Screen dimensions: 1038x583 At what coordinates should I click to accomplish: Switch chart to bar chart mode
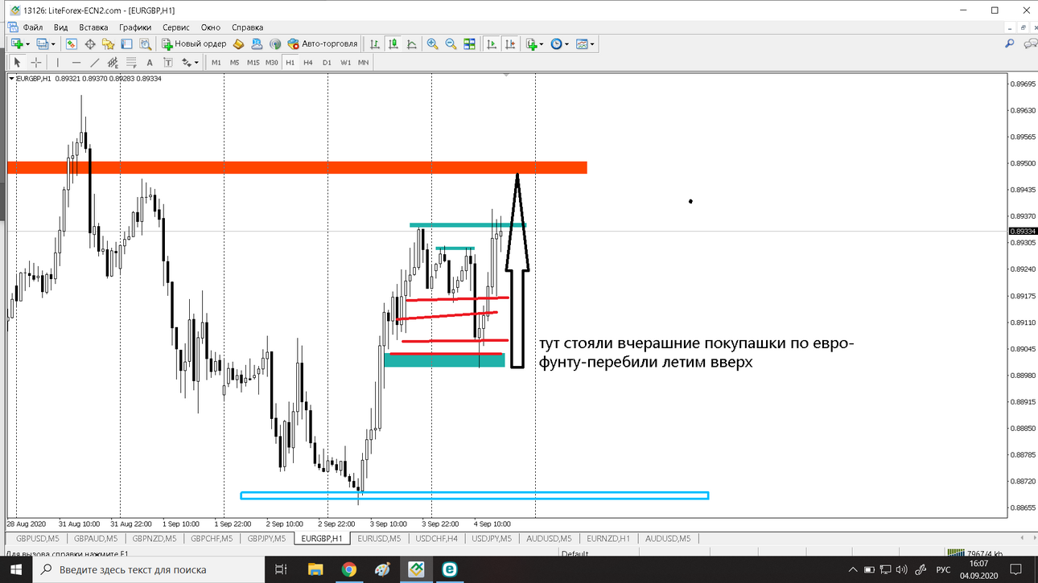coord(375,44)
